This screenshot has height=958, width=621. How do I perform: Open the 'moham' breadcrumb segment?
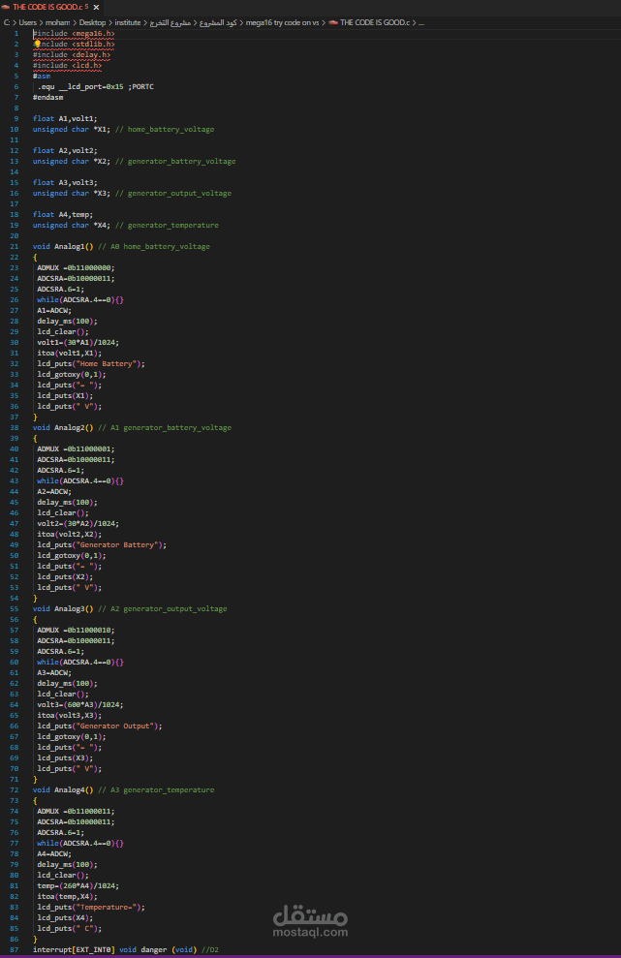(57, 22)
